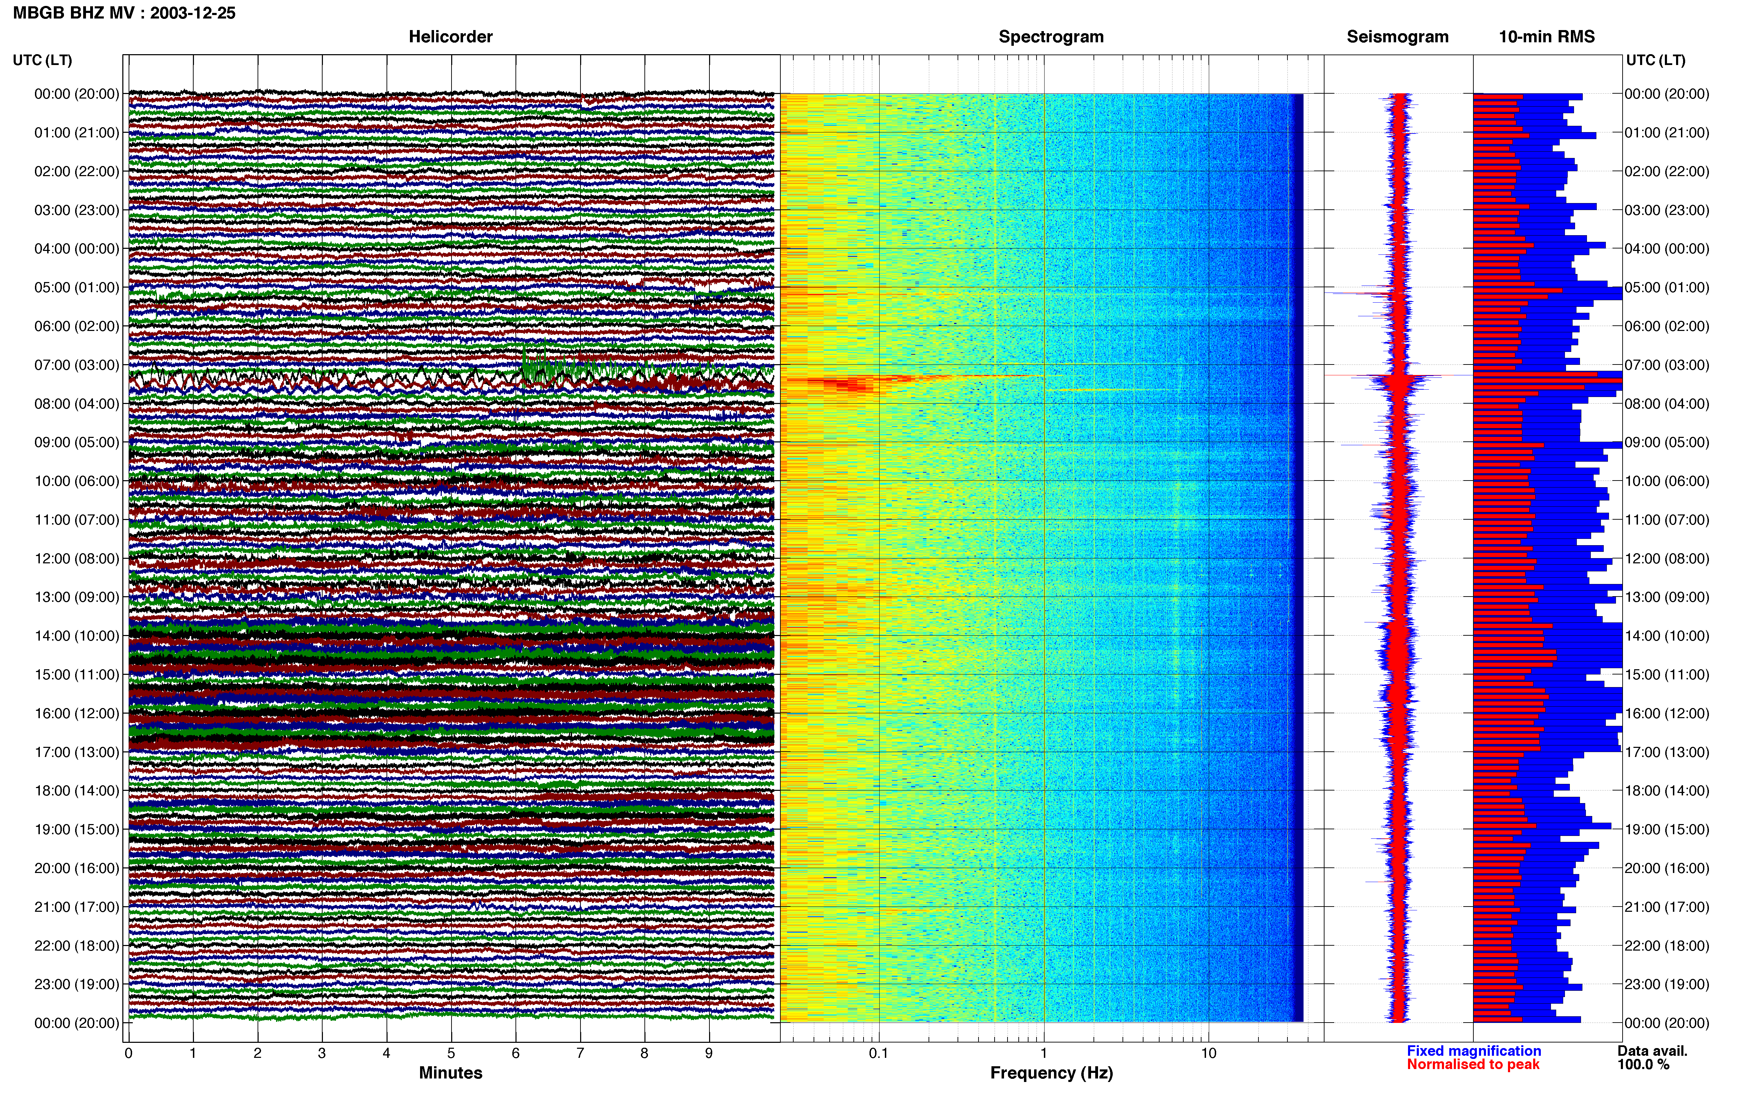
Task: Click the left 07:00 (03:00) time label
Action: [77, 365]
